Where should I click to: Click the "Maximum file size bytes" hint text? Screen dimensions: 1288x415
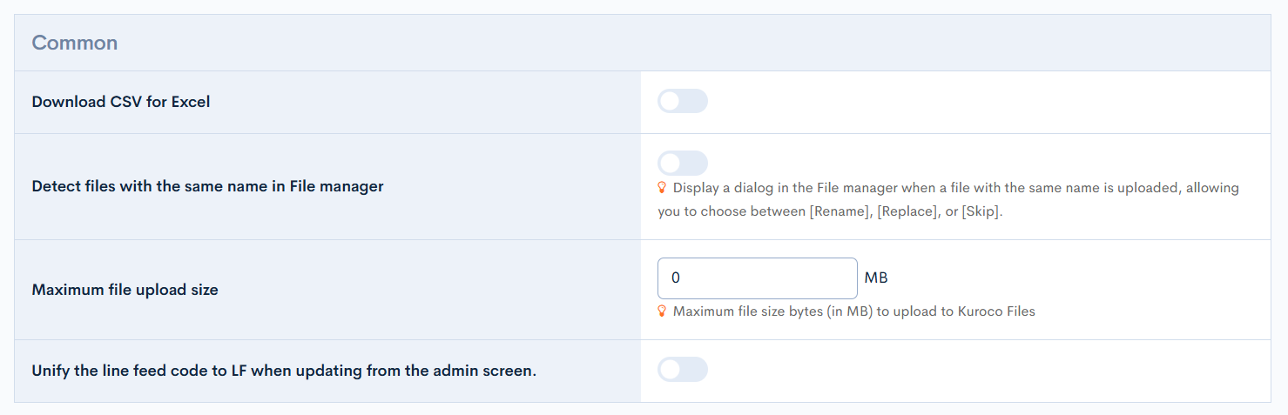747,311
